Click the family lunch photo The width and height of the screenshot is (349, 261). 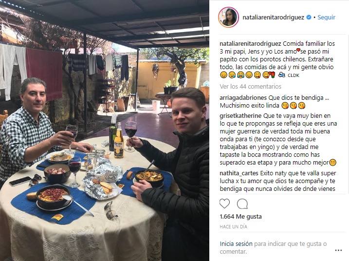pos(105,130)
